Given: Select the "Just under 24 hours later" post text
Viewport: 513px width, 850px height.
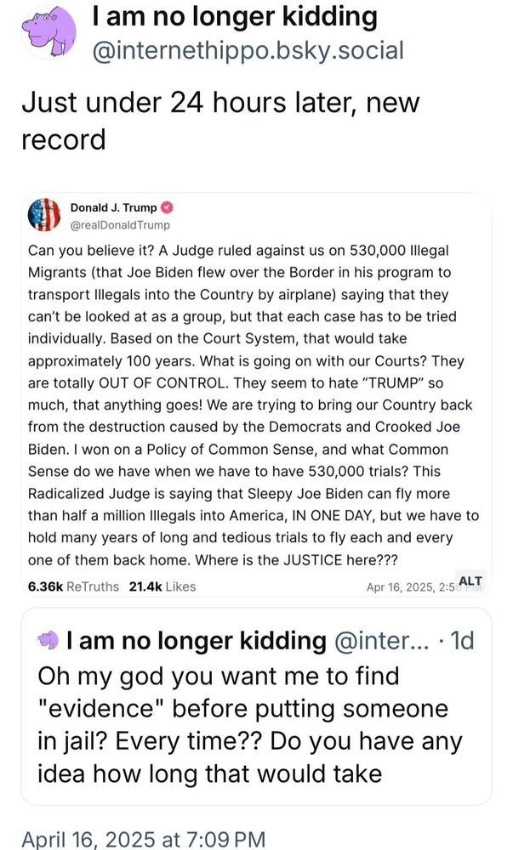Looking at the screenshot, I should (x=219, y=120).
